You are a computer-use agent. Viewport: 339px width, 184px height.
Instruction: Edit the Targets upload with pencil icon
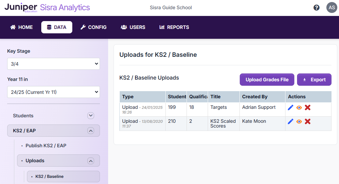(291, 107)
